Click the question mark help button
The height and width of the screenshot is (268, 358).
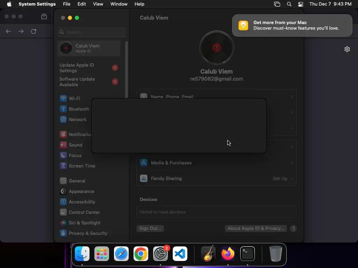pyautogui.click(x=293, y=228)
